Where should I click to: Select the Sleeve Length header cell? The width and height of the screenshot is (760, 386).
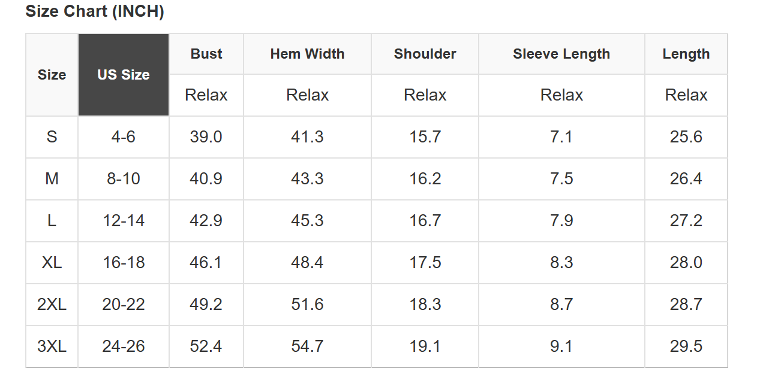click(561, 54)
